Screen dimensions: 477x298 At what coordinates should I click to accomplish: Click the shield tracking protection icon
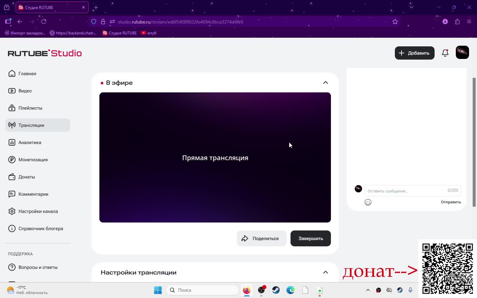click(94, 22)
